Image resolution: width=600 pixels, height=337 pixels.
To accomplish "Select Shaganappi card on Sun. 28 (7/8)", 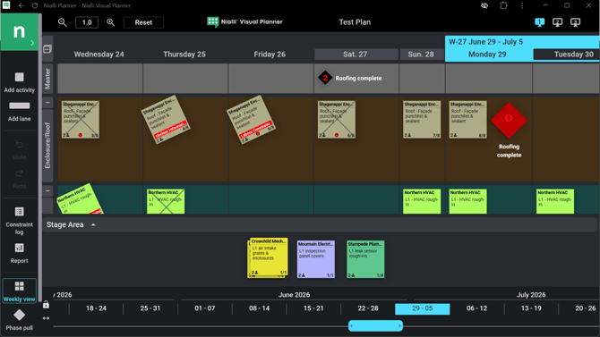I will click(421, 120).
